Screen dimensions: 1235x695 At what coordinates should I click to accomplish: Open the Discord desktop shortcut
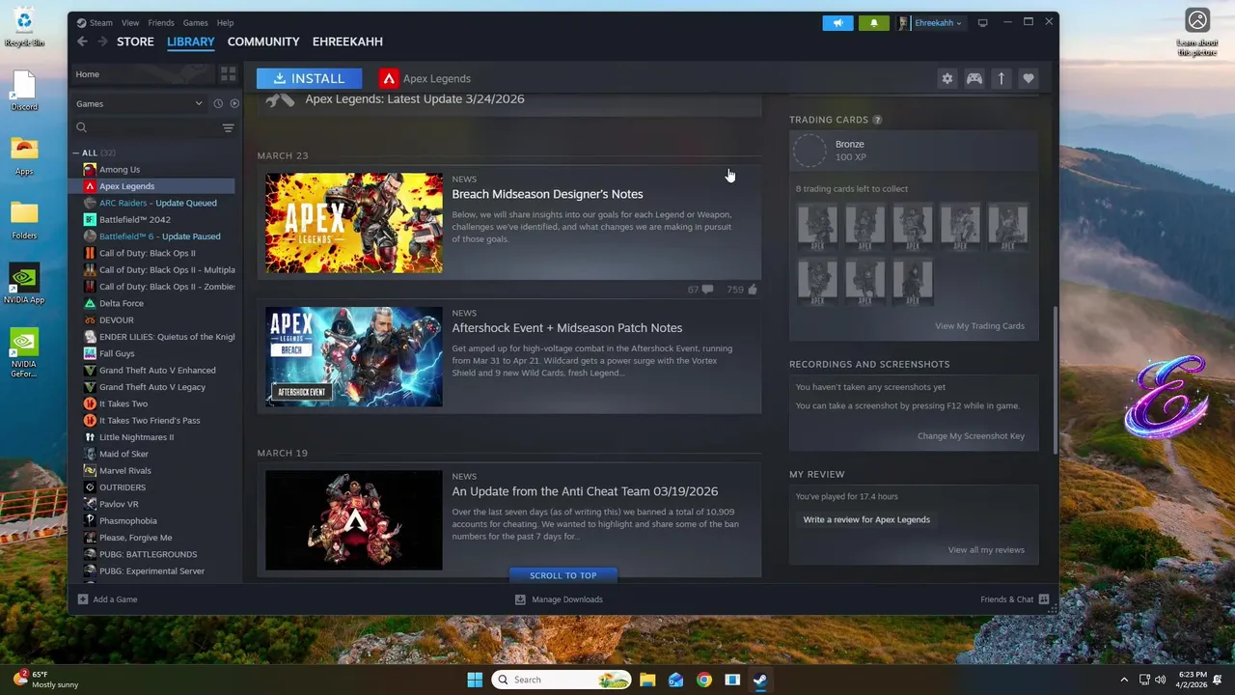click(x=24, y=91)
